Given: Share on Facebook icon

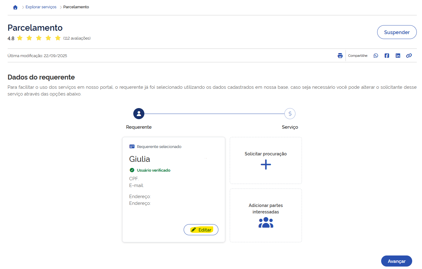Looking at the screenshot, I should click(387, 56).
